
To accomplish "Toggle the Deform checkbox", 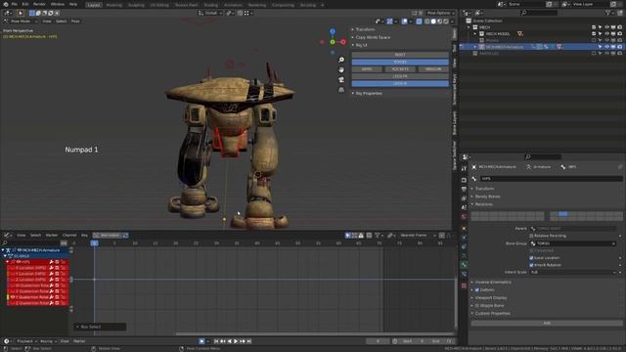I will pos(477,290).
